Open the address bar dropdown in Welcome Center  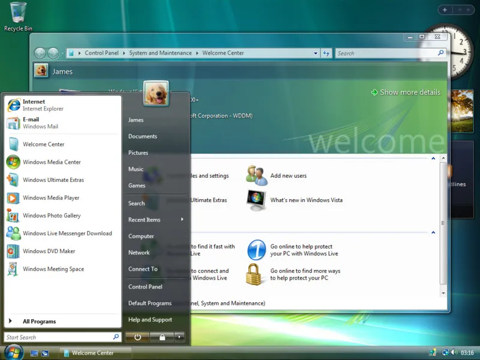[x=316, y=53]
